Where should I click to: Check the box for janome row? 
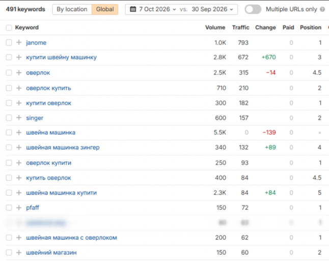click(x=9, y=42)
